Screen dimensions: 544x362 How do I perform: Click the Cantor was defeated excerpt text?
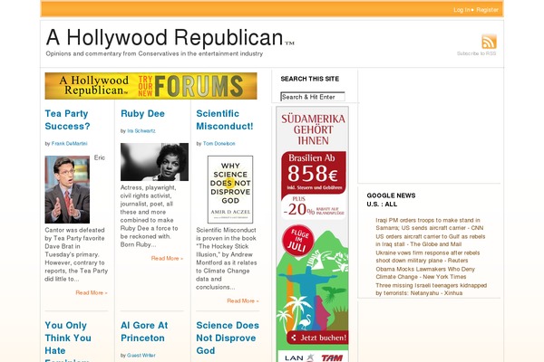(x=76, y=254)
